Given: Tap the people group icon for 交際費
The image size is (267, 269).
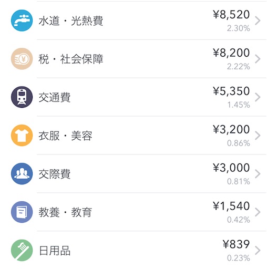Looking at the screenshot, I should pyautogui.click(x=22, y=174).
